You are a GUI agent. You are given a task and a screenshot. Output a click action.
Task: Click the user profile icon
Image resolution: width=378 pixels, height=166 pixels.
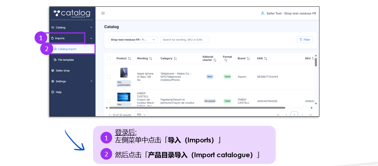262,13
